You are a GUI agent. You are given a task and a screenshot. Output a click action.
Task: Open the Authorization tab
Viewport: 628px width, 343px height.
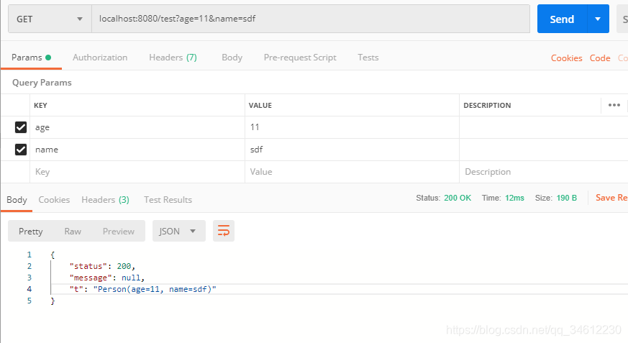(x=100, y=58)
